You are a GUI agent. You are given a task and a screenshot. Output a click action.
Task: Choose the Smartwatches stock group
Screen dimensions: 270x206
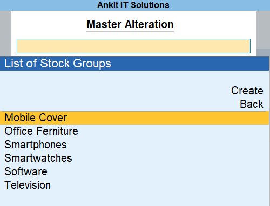coord(38,158)
